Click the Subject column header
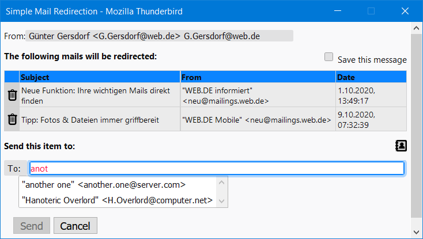Screen dimensions: 423x239 (100, 77)
